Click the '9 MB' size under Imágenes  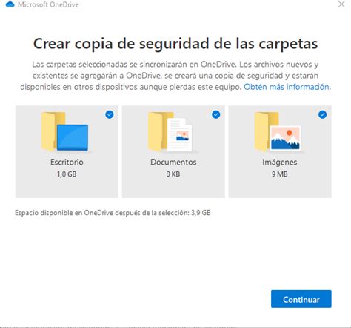280,174
